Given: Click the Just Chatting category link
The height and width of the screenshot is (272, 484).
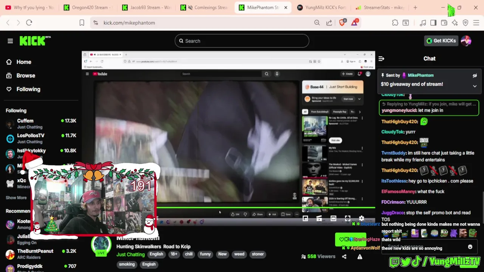Looking at the screenshot, I should click(x=130, y=254).
